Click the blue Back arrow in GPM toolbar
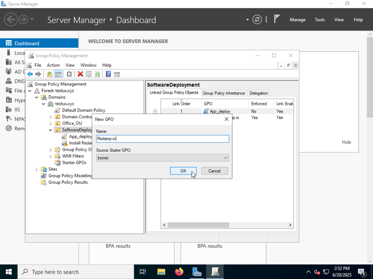 point(30,74)
